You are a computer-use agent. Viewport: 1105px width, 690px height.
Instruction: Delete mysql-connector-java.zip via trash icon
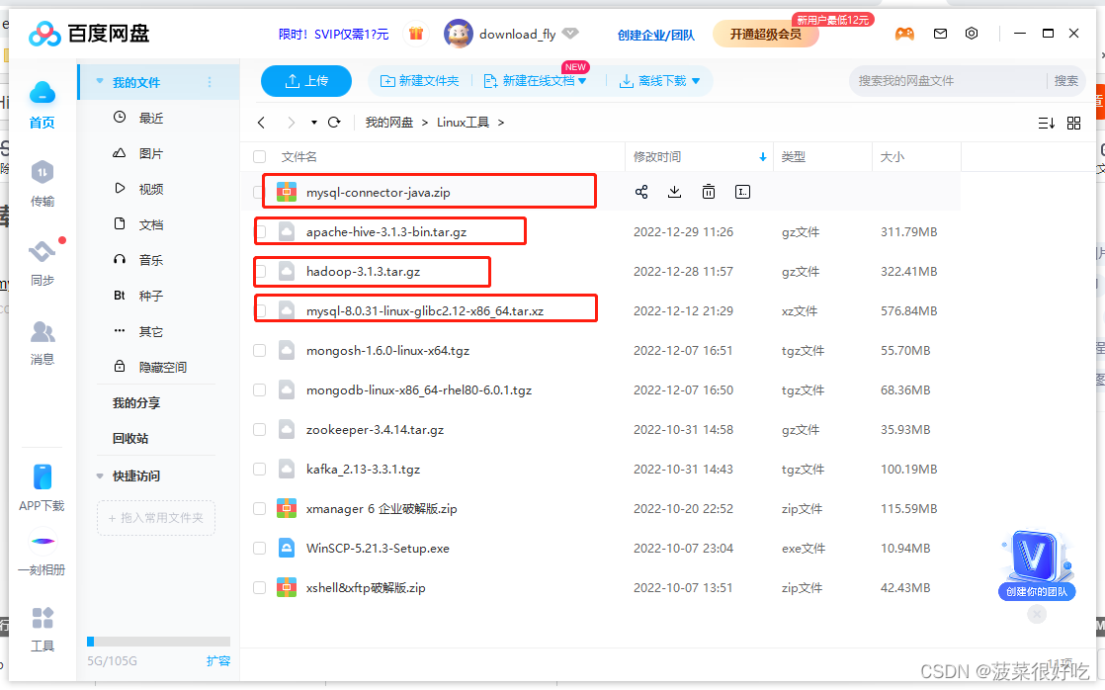point(709,192)
